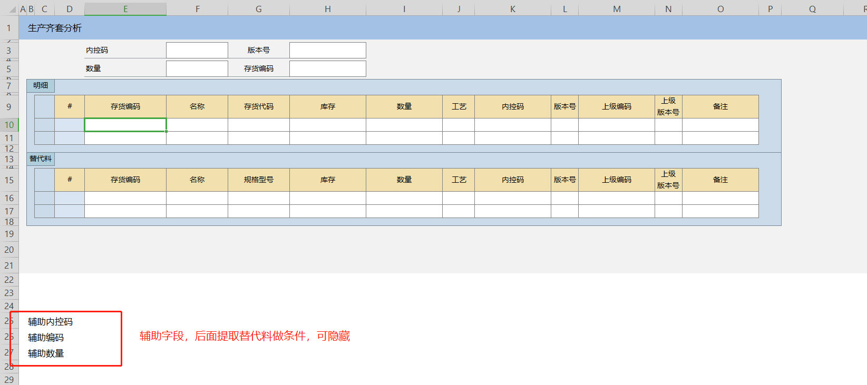Click the 规格型号 column header cell
Viewport: 867px width, 385px height.
258,180
